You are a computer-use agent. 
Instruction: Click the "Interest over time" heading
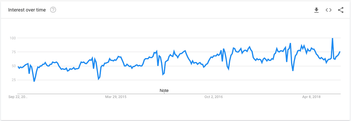click(27, 10)
